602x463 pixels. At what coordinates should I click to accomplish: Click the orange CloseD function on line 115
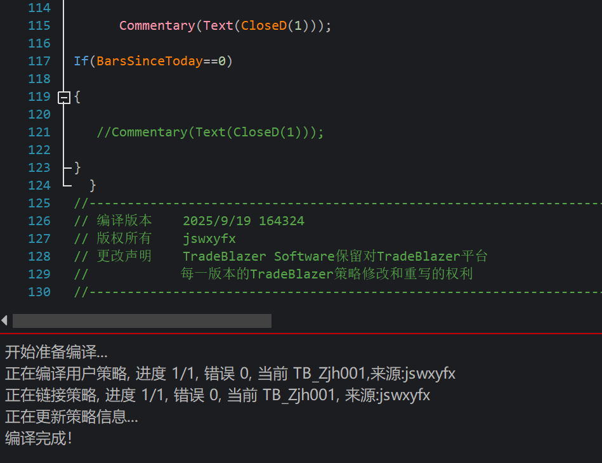[x=264, y=26]
